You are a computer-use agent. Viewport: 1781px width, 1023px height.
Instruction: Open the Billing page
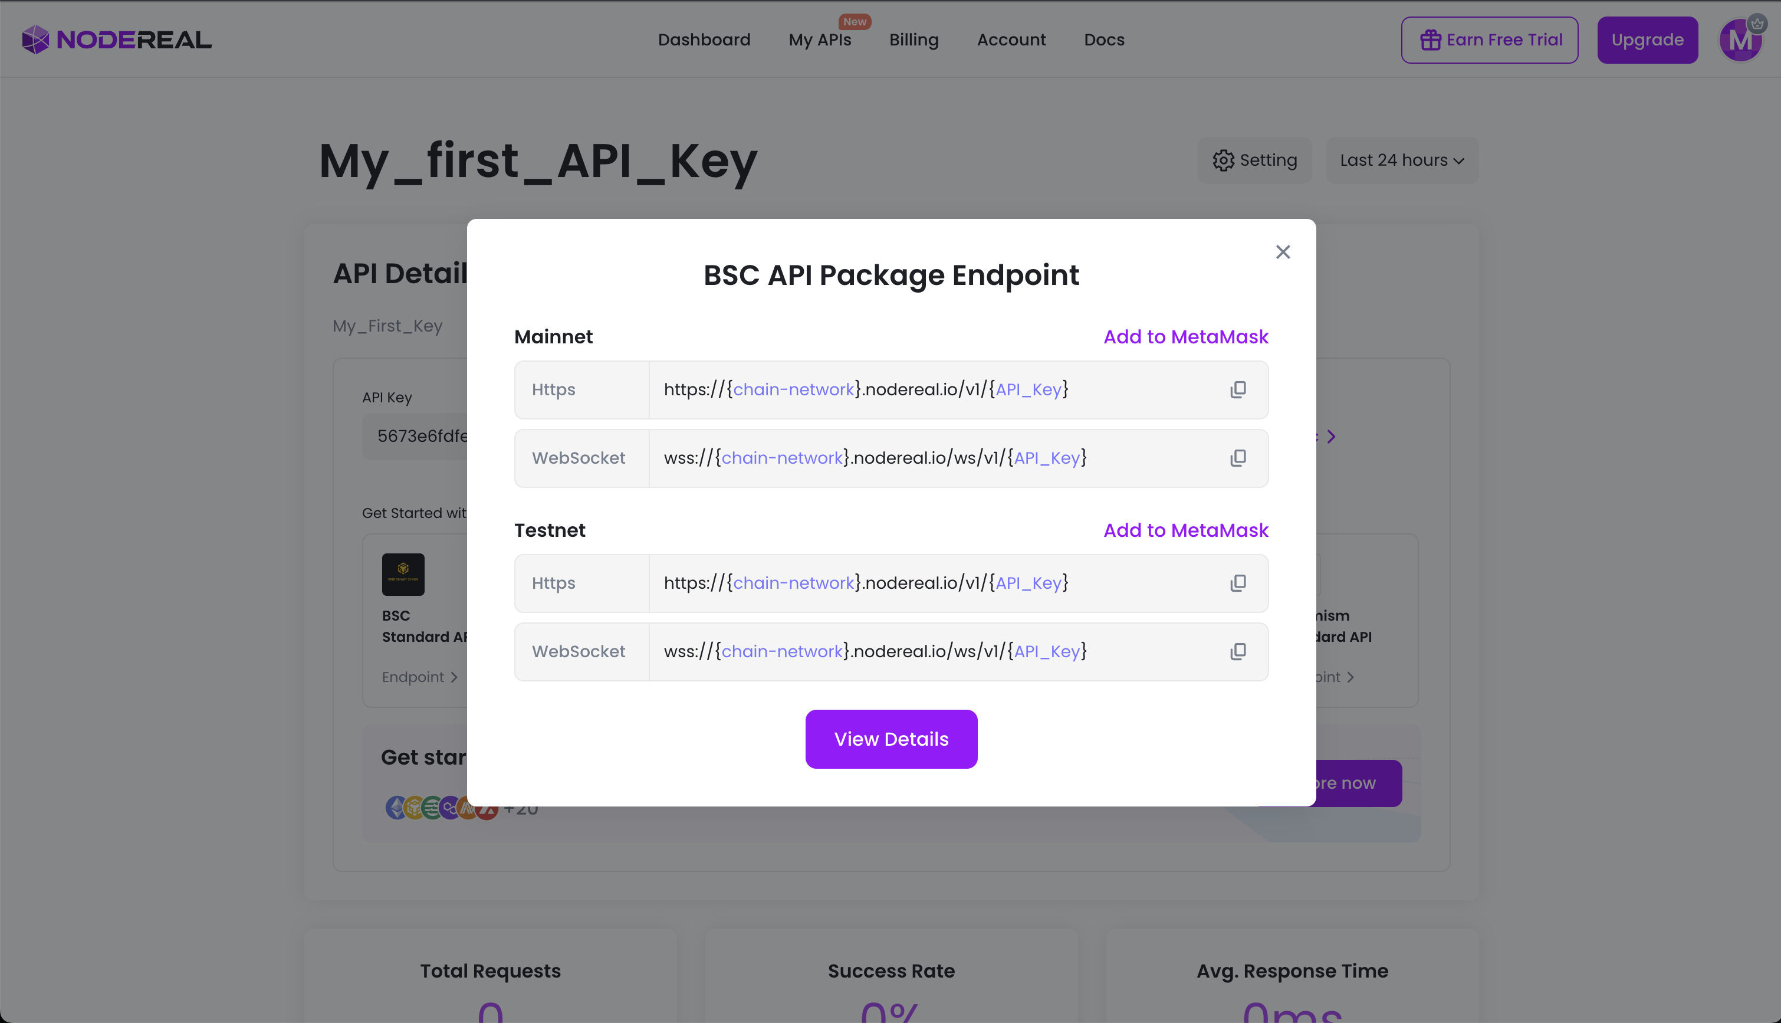click(913, 40)
